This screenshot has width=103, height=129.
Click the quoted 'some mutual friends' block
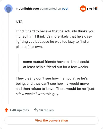56,64
